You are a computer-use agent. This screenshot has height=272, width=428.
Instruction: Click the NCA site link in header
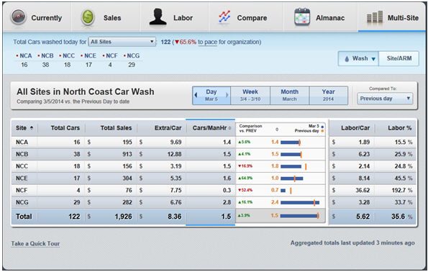pyautogui.click(x=26, y=55)
